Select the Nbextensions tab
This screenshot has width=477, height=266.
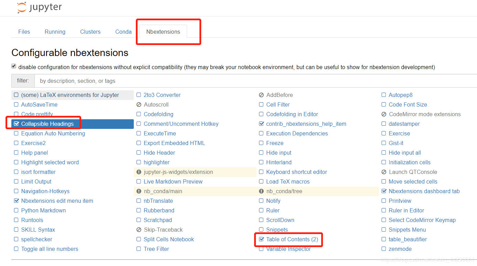163,32
